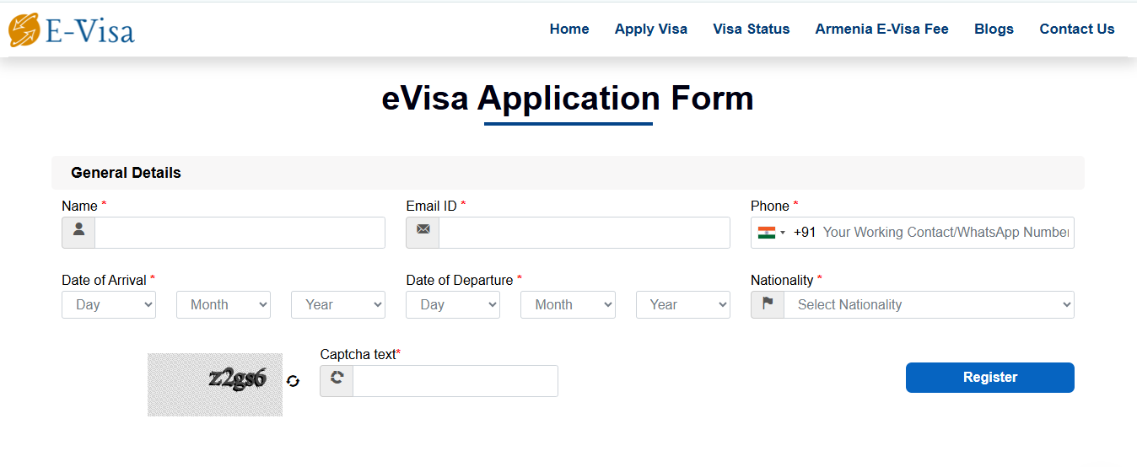The height and width of the screenshot is (467, 1137).
Task: Click the India flag country code selector
Action: (x=771, y=233)
